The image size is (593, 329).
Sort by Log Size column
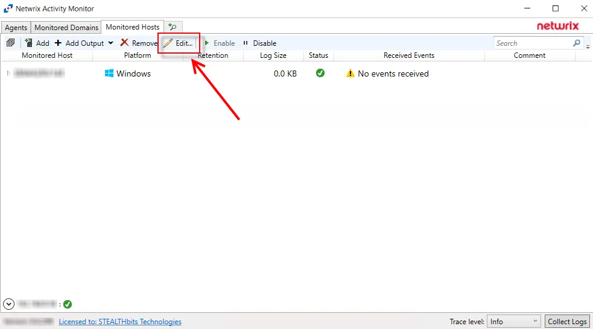pos(273,55)
